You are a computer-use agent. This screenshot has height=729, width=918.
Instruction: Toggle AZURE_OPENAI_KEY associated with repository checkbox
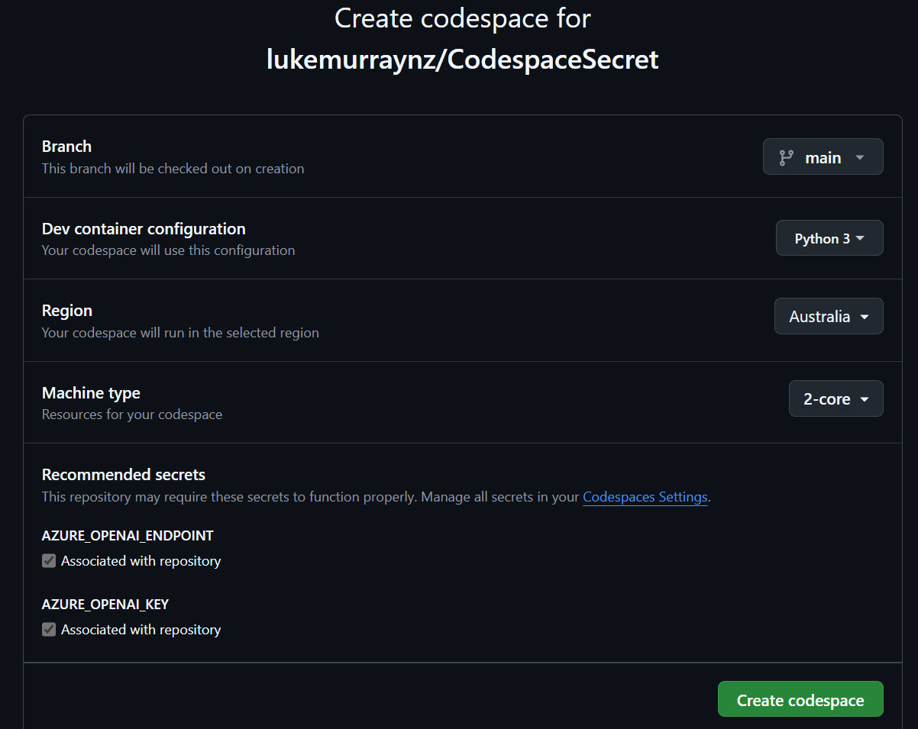pyautogui.click(x=49, y=630)
